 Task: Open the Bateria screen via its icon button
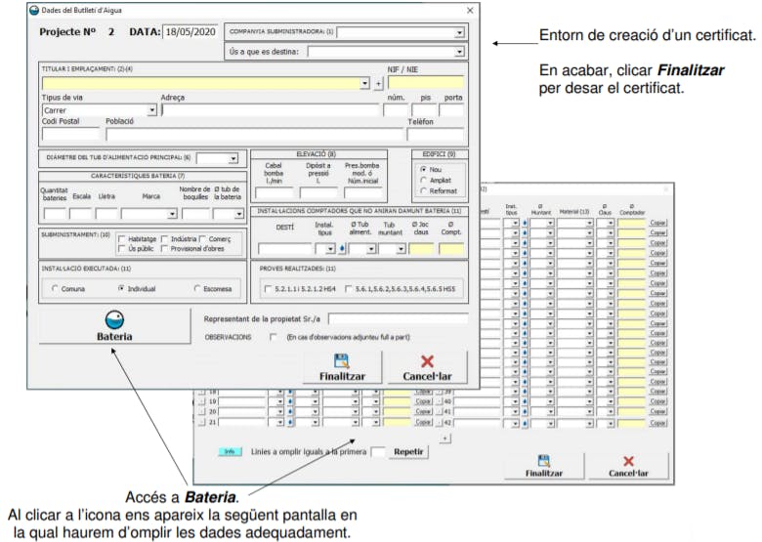click(114, 326)
